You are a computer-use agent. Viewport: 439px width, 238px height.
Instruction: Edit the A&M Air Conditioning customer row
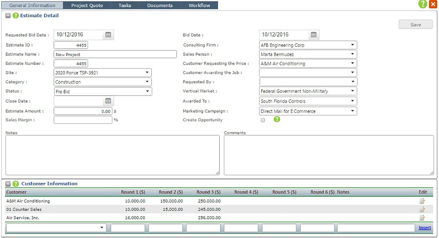(422, 201)
